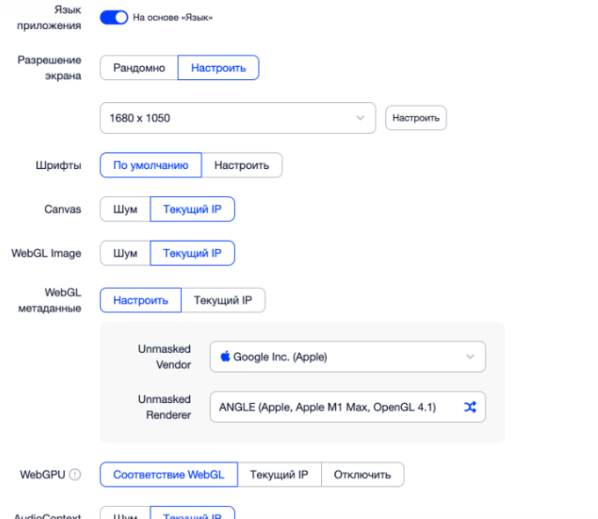
Task: Set Canvas to "Шум"
Action: tap(125, 209)
